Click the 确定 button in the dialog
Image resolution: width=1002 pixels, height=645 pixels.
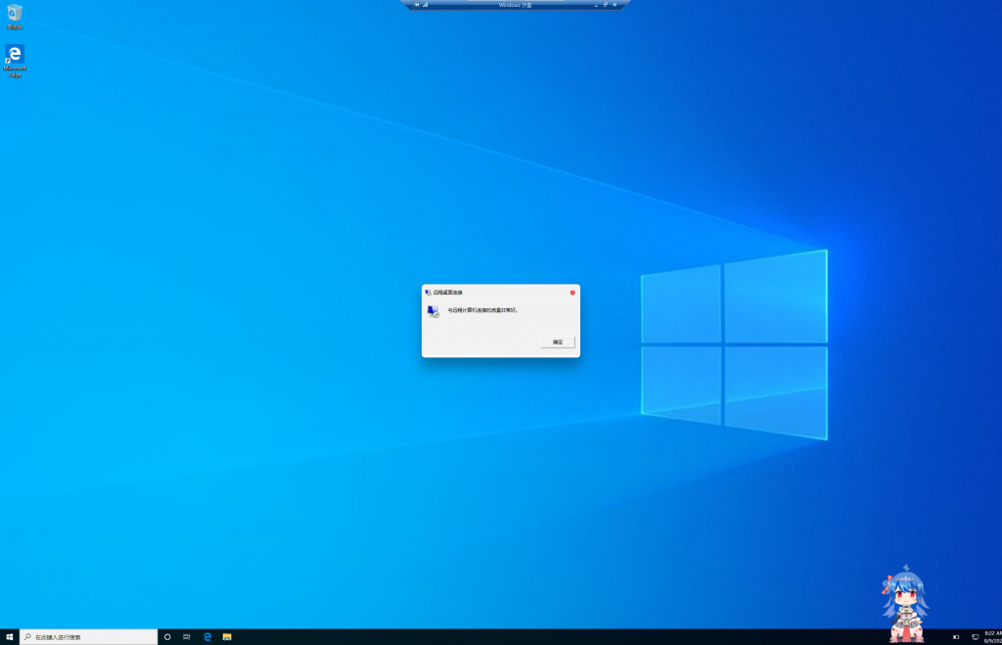[557, 342]
